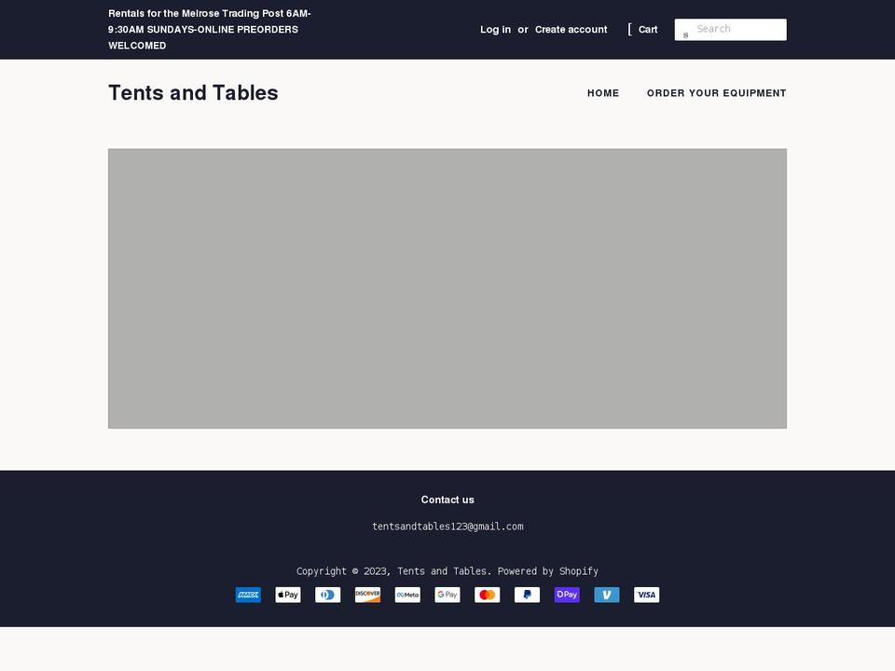Image resolution: width=895 pixels, height=671 pixels.
Task: Click the Tents and Tables copyright link
Action: click(x=443, y=571)
